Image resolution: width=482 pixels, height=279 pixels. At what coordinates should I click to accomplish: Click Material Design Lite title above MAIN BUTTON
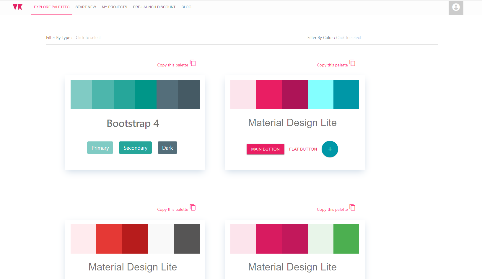pyautogui.click(x=292, y=123)
